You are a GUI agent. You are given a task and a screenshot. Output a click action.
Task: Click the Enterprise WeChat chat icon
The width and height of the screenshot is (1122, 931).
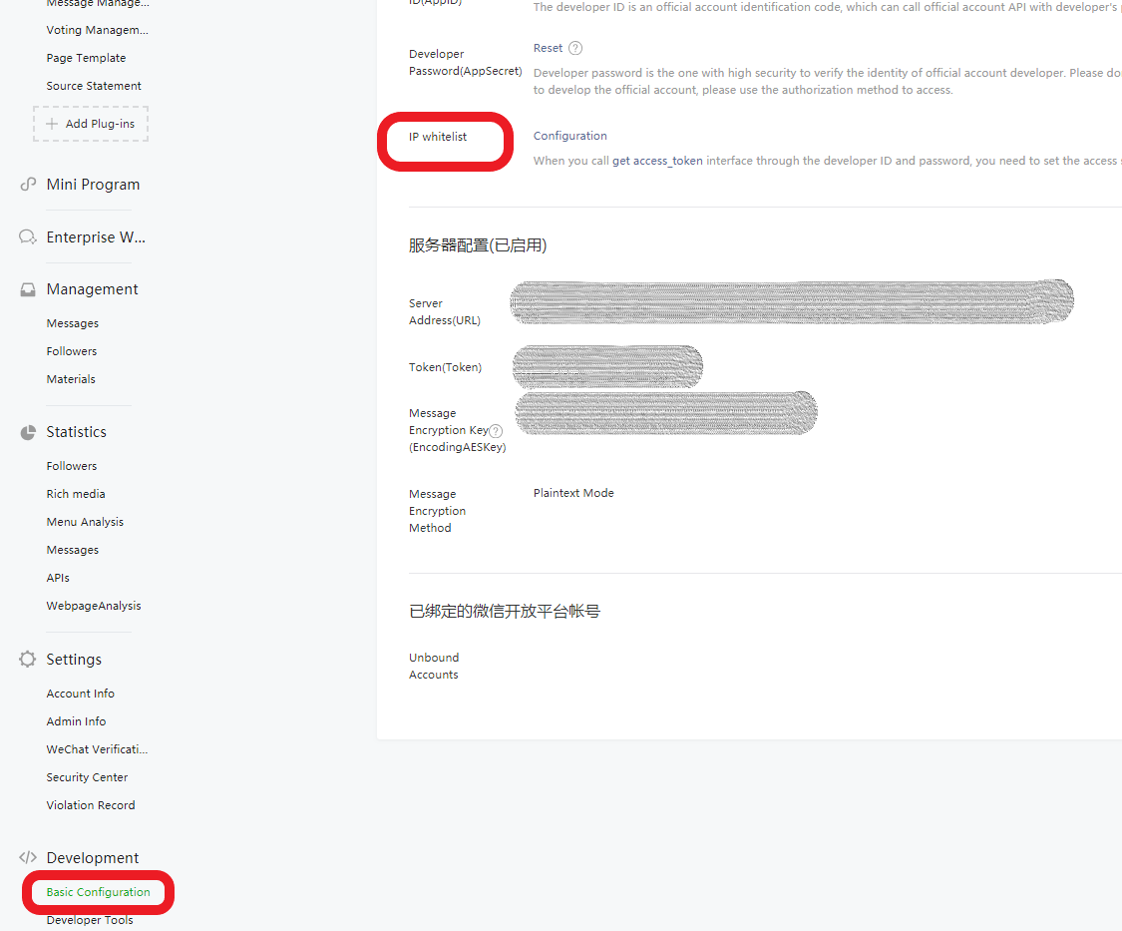pyautogui.click(x=28, y=237)
